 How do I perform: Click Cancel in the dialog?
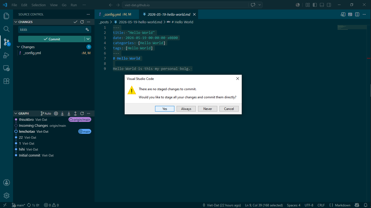(x=229, y=109)
